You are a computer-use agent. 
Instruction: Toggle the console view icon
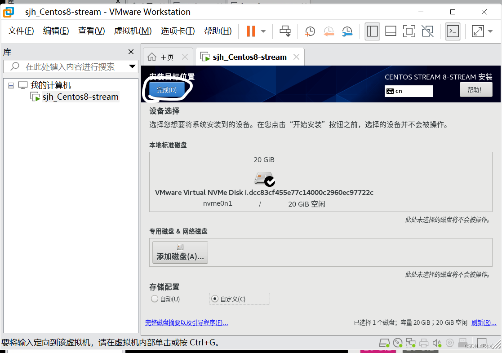(x=453, y=31)
